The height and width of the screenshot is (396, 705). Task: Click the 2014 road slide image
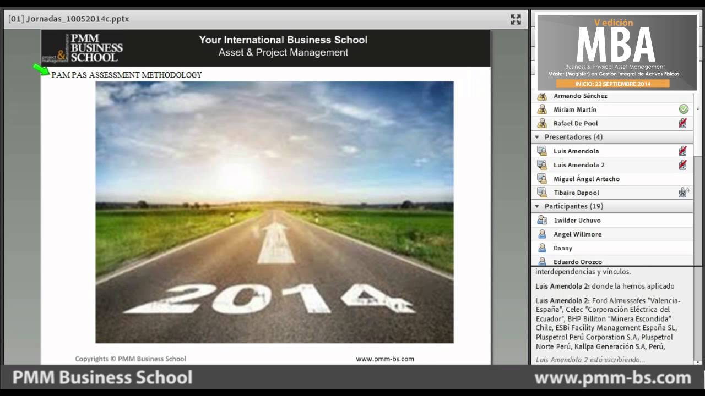point(274,212)
